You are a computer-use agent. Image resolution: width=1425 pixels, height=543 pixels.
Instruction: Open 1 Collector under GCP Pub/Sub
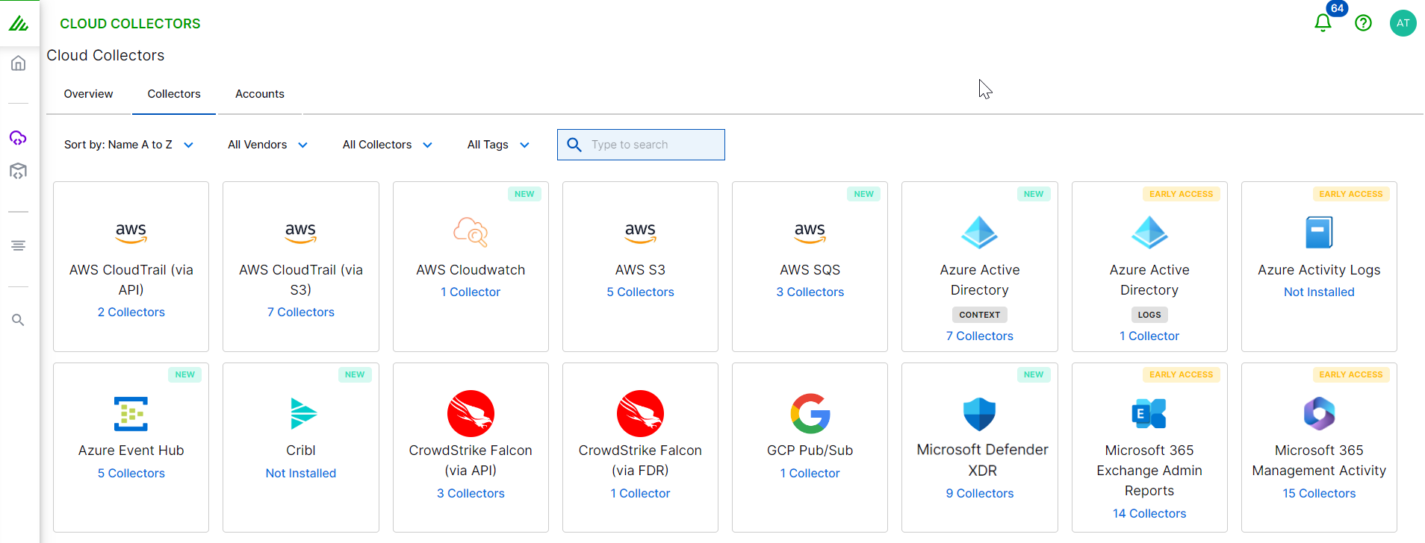(810, 473)
